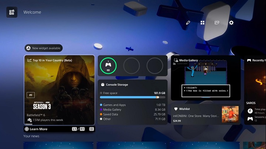Click the blue Games and Apps dot
Viewport: 266px width, 149px height.
[x=101, y=105]
